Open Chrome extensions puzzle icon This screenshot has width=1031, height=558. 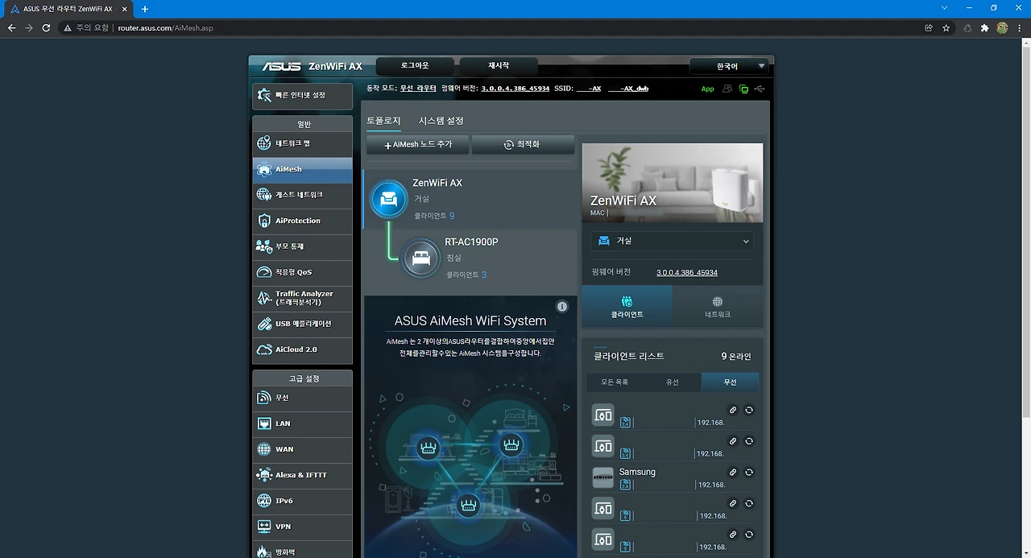click(x=984, y=27)
